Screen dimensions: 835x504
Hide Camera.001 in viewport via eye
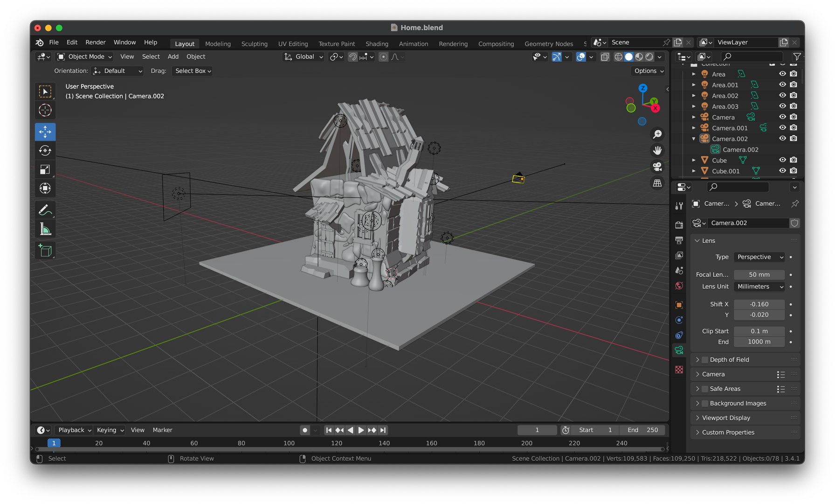click(x=782, y=127)
